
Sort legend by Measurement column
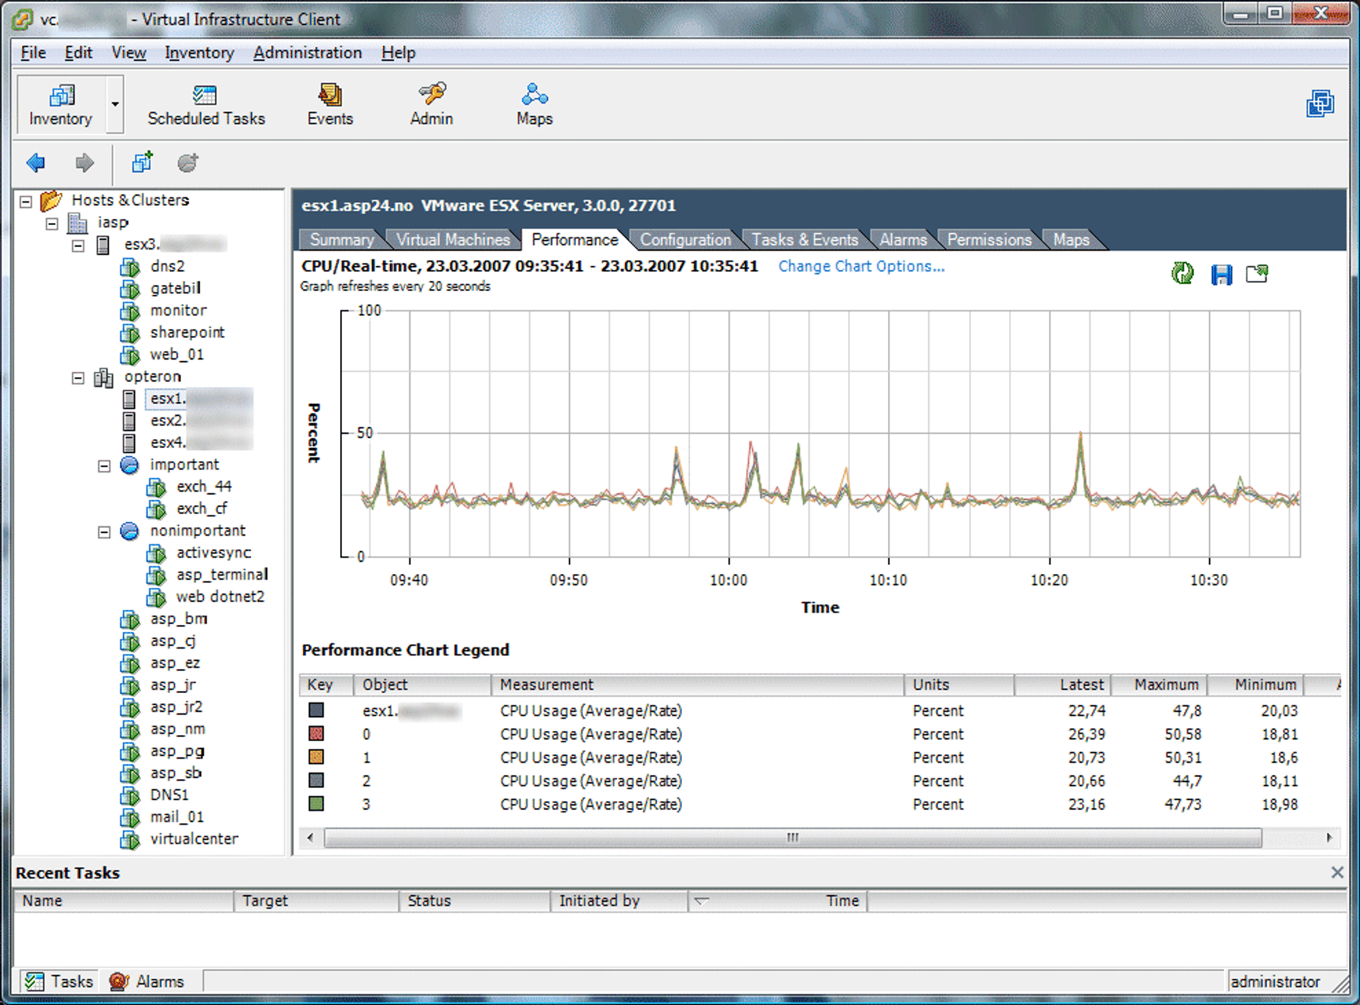tap(698, 685)
